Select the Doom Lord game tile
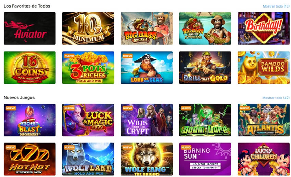 [205, 120]
